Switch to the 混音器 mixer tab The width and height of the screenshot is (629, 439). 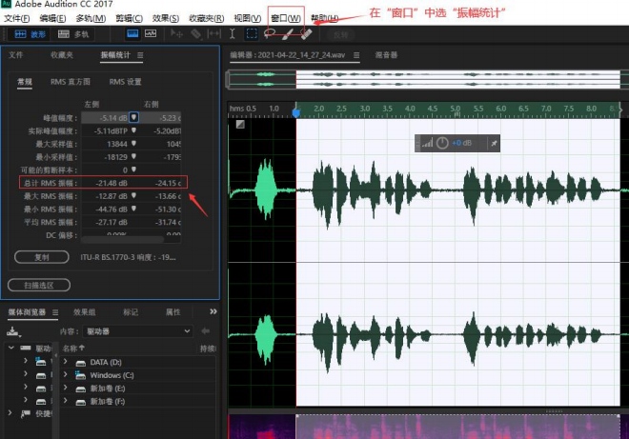(386, 55)
